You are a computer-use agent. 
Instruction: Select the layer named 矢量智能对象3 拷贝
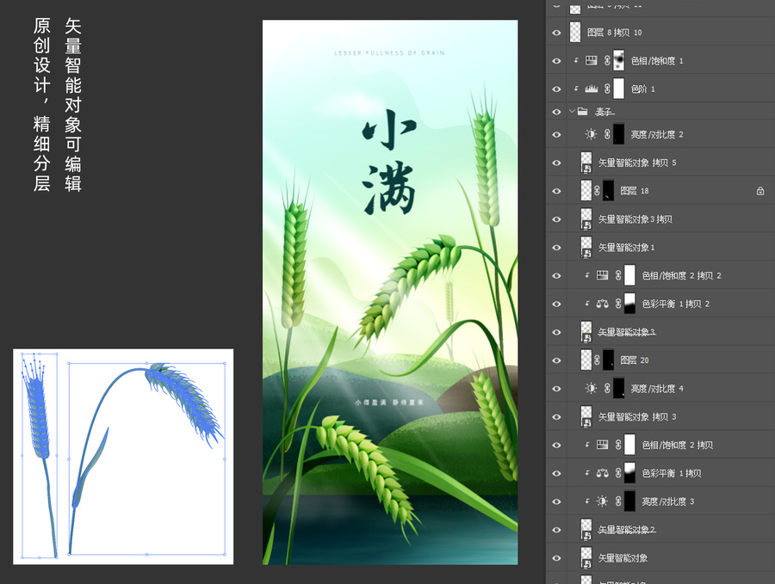(635, 219)
